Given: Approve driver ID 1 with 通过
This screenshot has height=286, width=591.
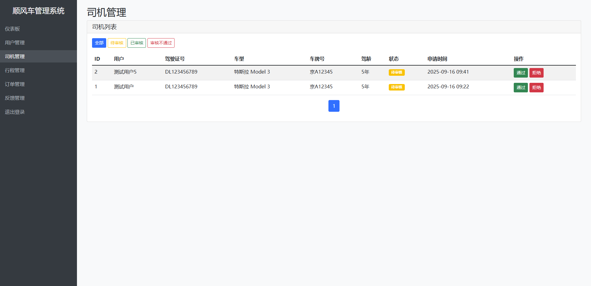Looking at the screenshot, I should [521, 87].
